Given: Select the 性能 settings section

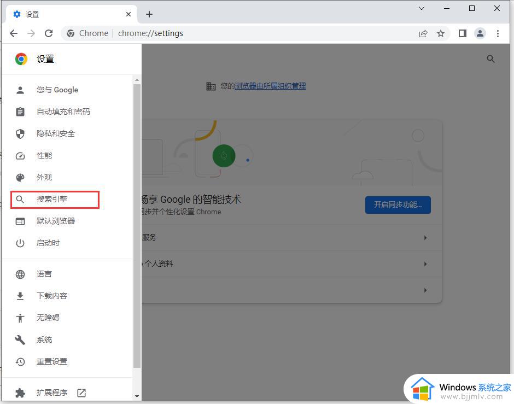Looking at the screenshot, I should coord(44,155).
